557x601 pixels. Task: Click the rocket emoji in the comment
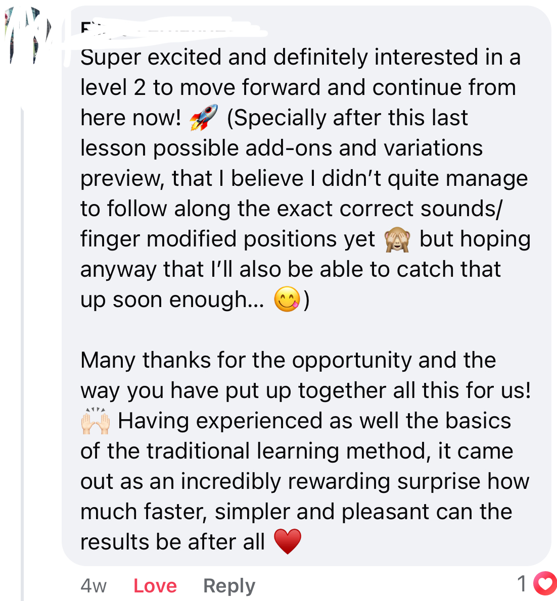(x=203, y=117)
